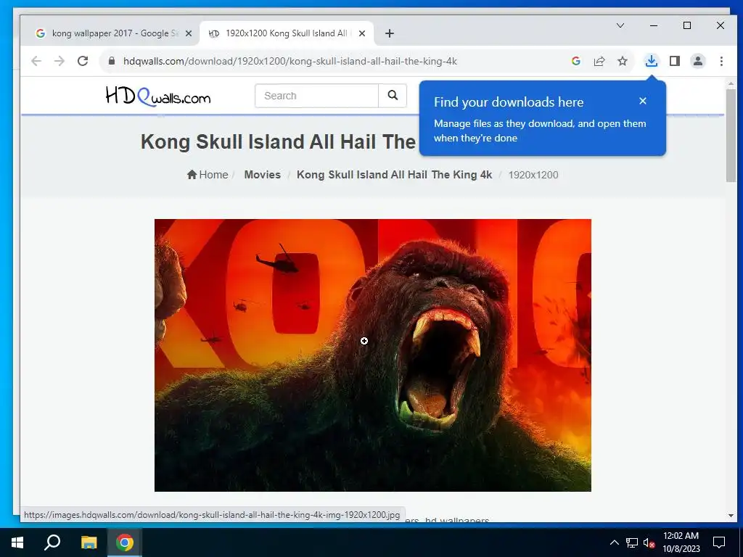Open the side panel icon
743x557 pixels.
[x=675, y=61]
